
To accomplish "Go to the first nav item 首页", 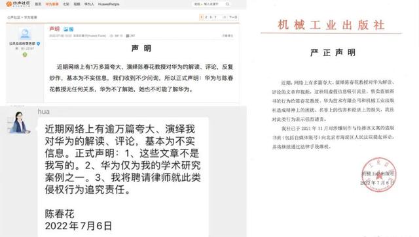I will (38, 5).
